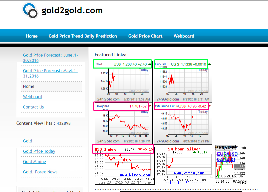268x192 pixels.
Task: Click the 6/23/2016 3:32 AM timestamp
Action: click(x=137, y=99)
